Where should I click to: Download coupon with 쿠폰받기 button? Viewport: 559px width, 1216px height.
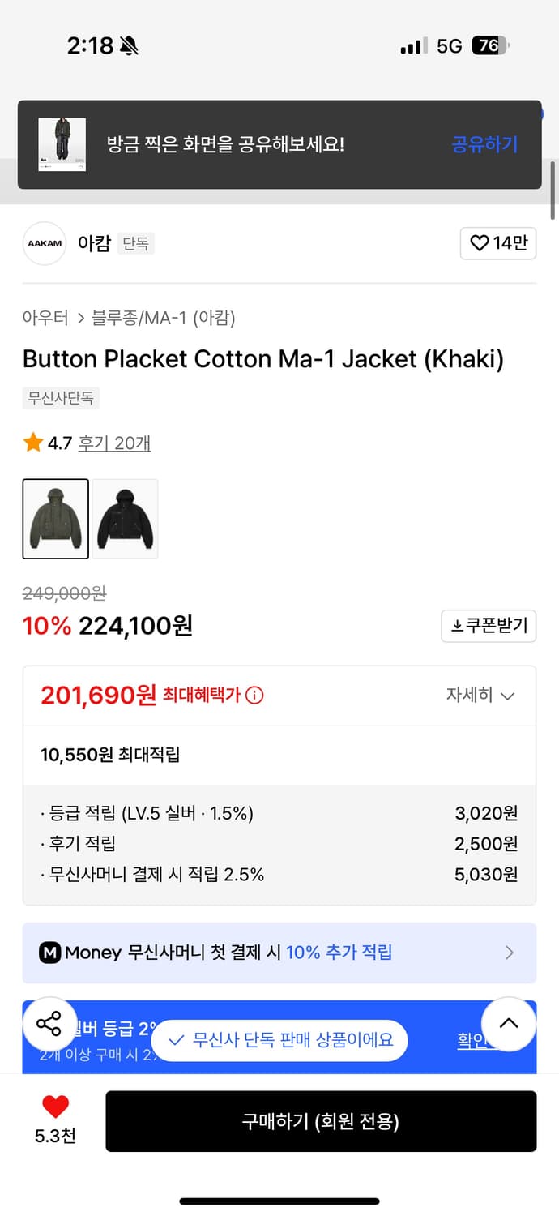pyautogui.click(x=489, y=626)
